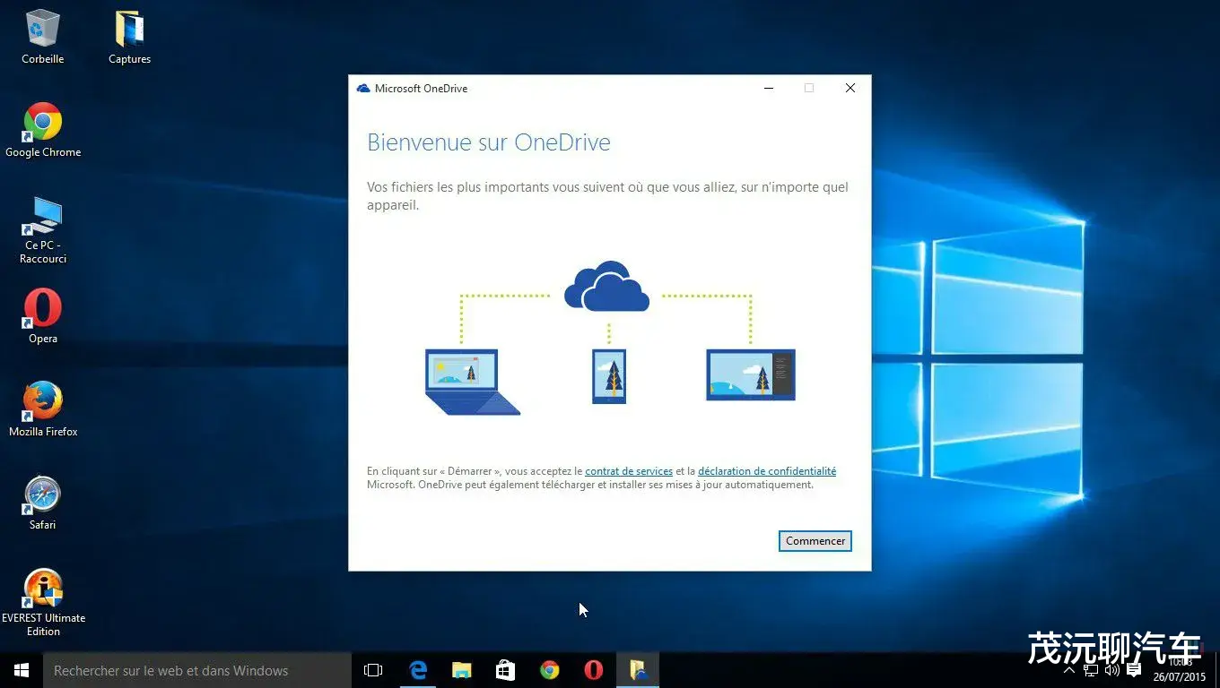Open the volume control tray icon
This screenshot has width=1220, height=688.
pyautogui.click(x=1112, y=670)
